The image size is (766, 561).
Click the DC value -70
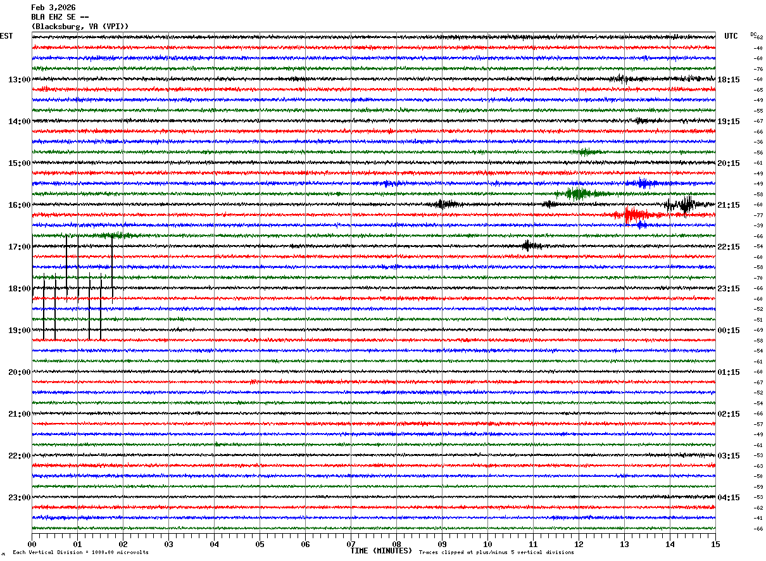(758, 278)
